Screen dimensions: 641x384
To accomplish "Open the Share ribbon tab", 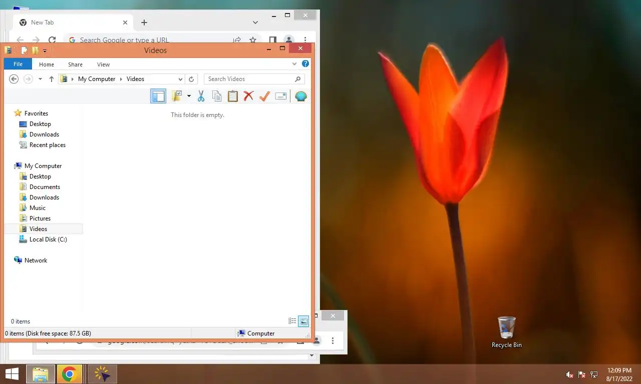I will [75, 64].
